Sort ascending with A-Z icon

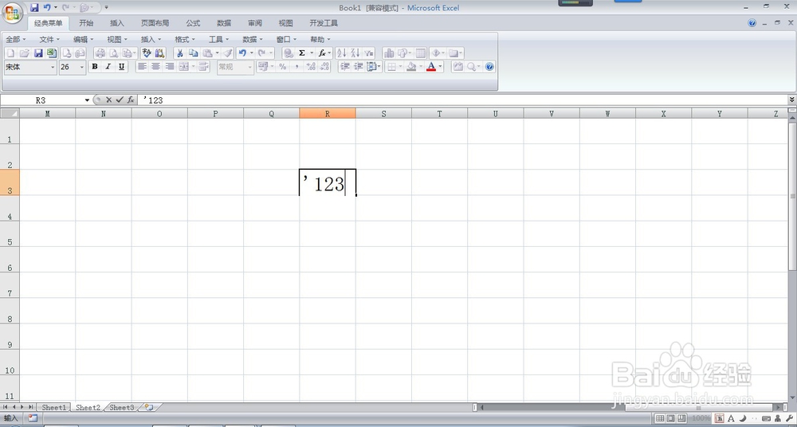pyautogui.click(x=341, y=53)
